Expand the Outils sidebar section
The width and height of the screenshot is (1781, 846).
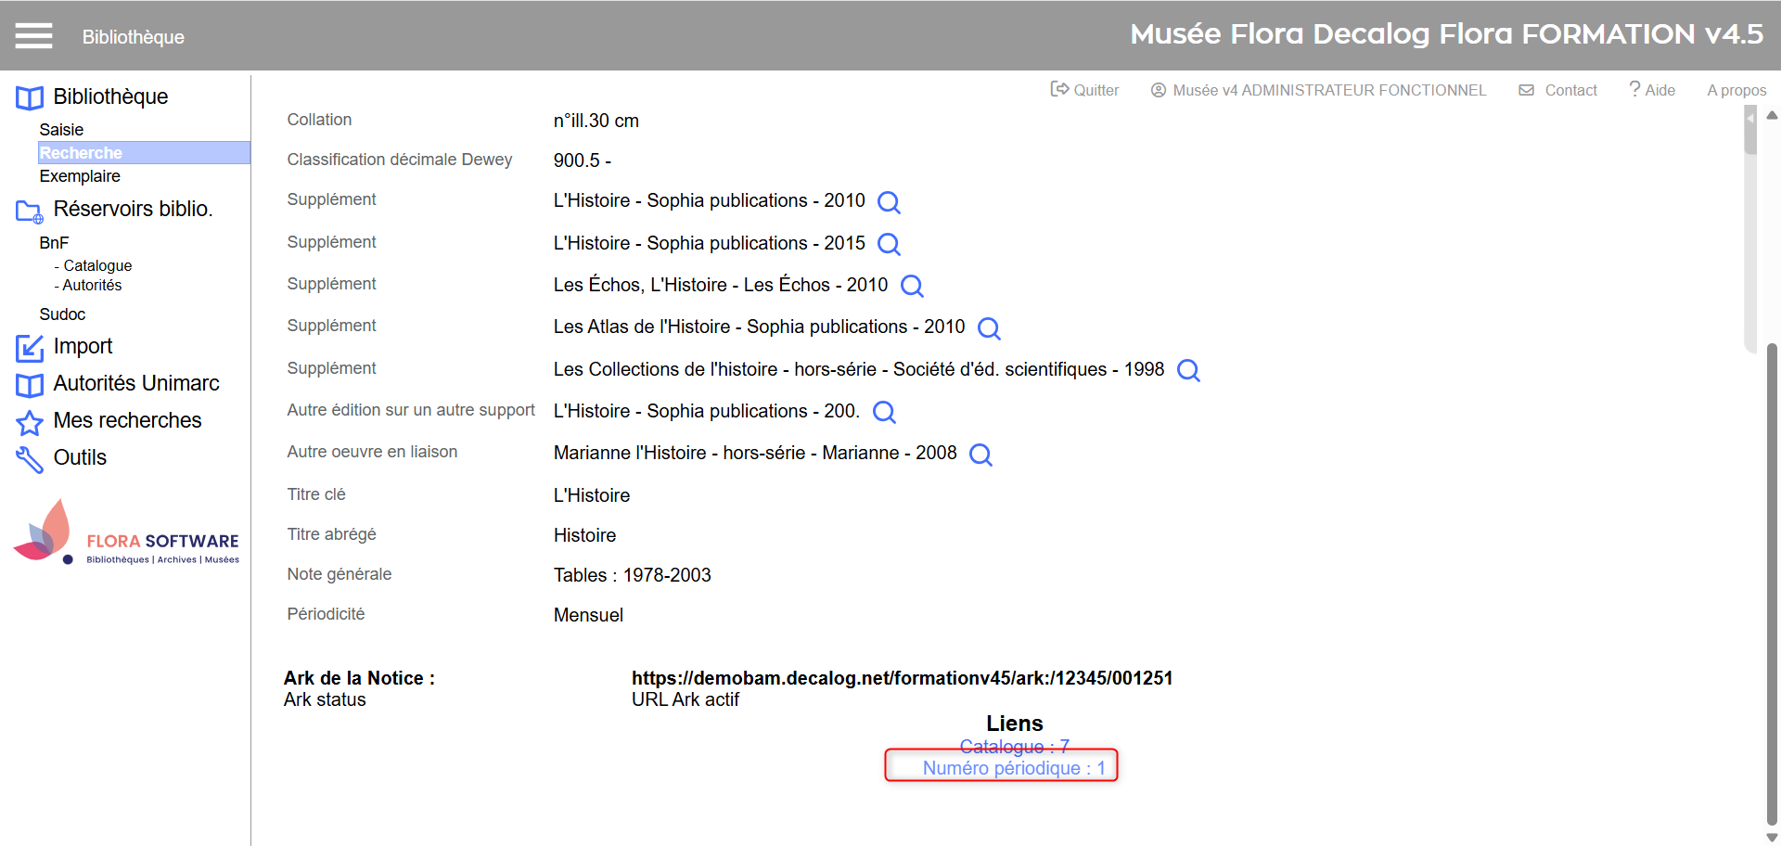[80, 457]
